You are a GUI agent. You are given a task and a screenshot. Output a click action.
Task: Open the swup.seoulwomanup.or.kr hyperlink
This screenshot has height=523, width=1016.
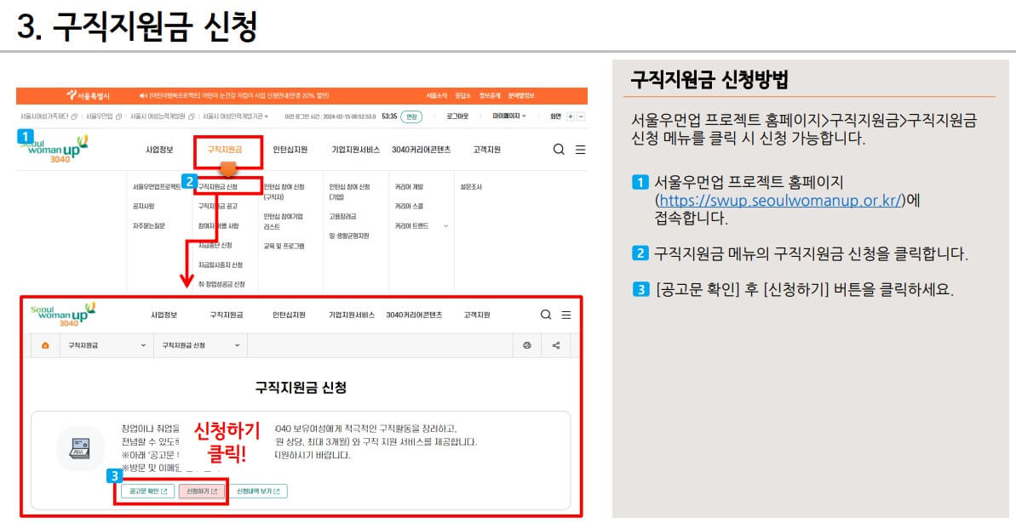click(x=780, y=201)
